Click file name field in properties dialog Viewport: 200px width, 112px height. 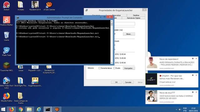point(125,24)
